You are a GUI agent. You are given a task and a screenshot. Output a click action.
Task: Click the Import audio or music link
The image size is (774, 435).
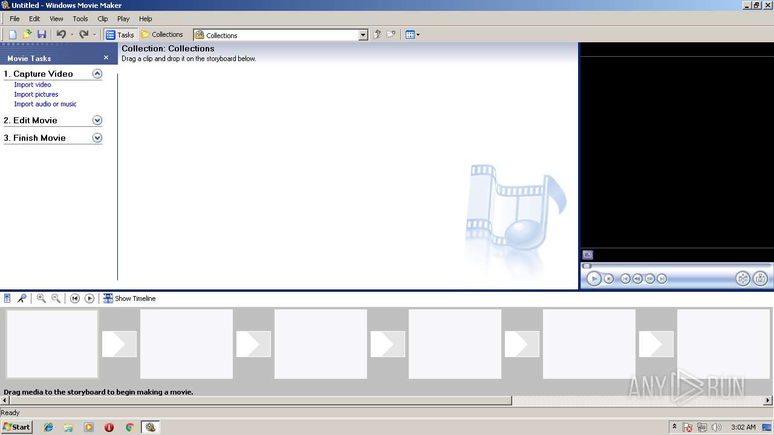coord(45,104)
